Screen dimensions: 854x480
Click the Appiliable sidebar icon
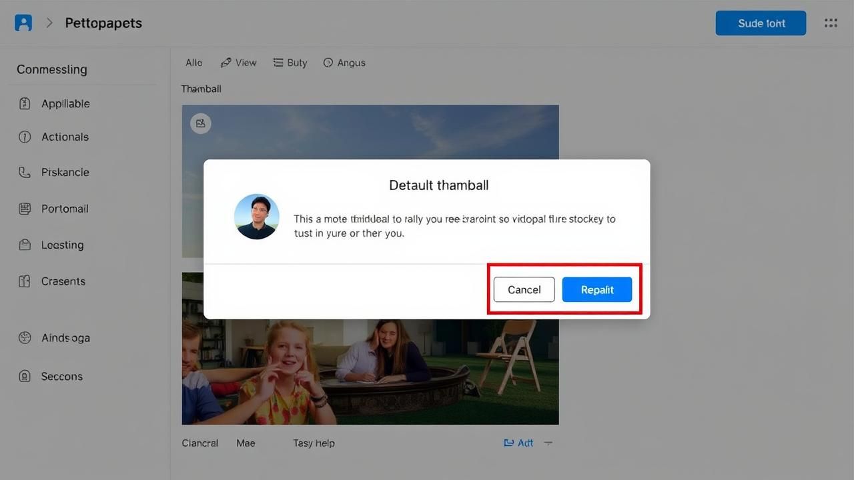tap(25, 103)
